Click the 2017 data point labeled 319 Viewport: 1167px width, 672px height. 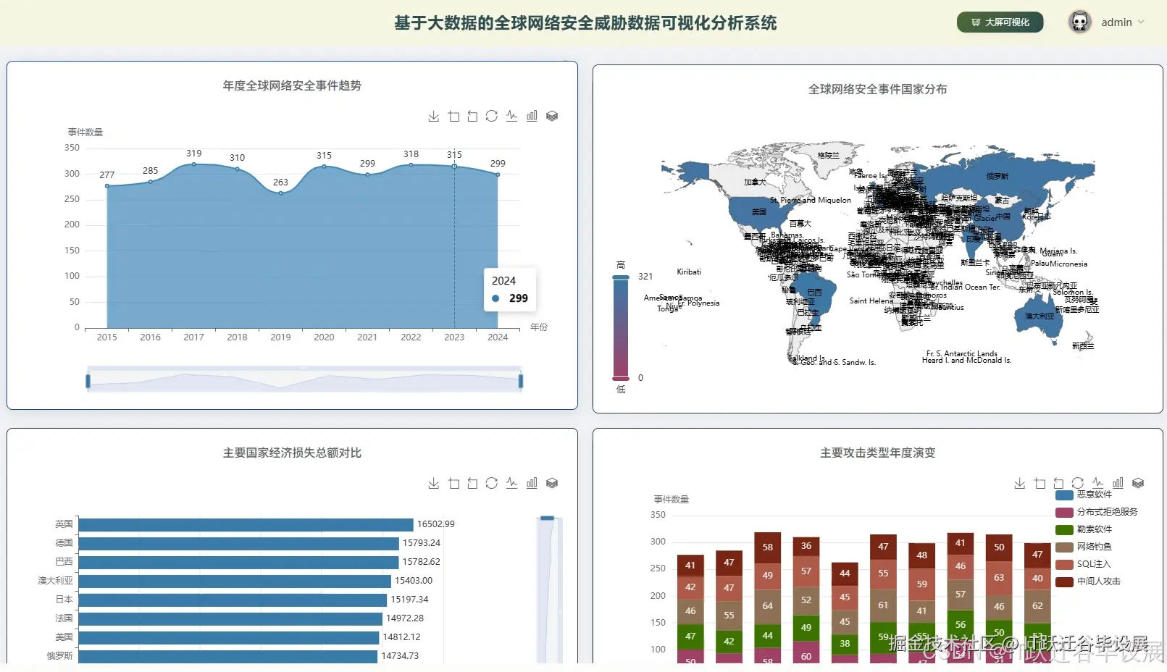[194, 164]
